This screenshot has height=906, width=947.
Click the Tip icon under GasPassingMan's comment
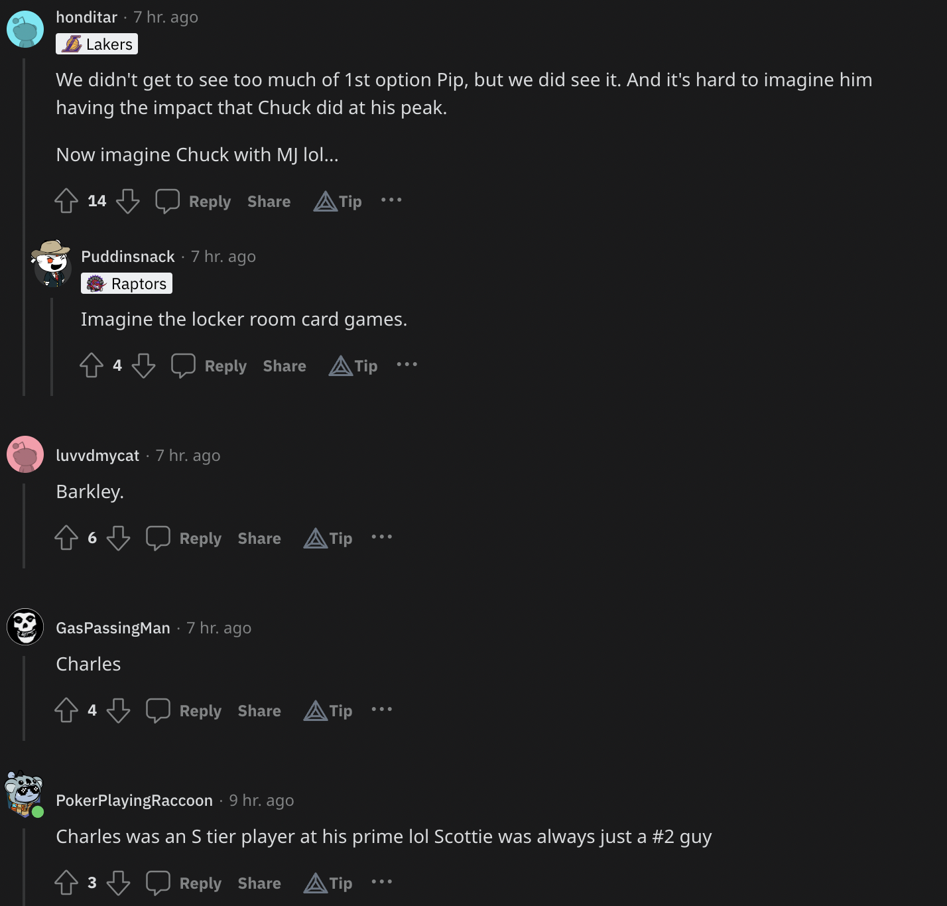pos(316,711)
